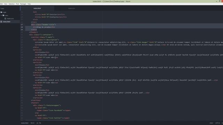The height and width of the screenshot is (125, 223).
Task: Open the Find menu
Action: coord(17,4)
